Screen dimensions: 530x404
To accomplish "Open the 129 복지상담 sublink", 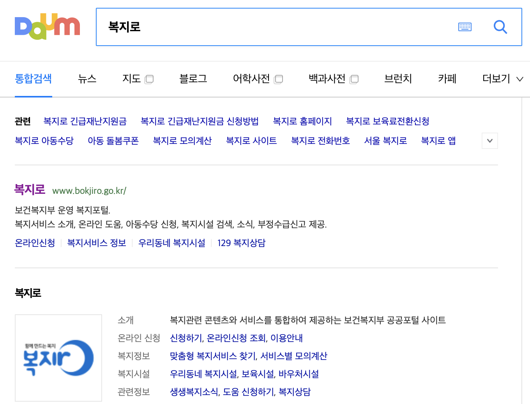I will 241,243.
